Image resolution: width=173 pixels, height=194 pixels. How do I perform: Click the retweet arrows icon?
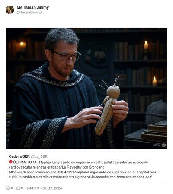click(x=18, y=188)
